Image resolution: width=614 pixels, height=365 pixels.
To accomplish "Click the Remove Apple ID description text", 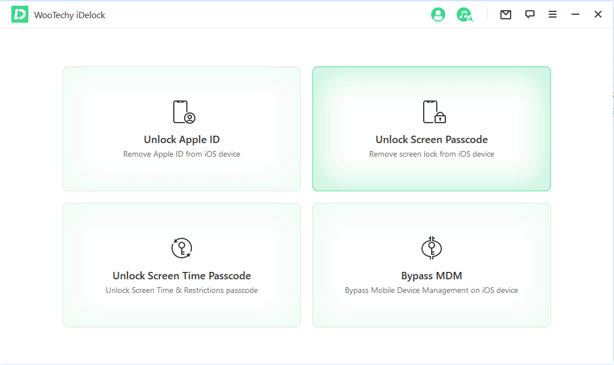I will click(181, 154).
